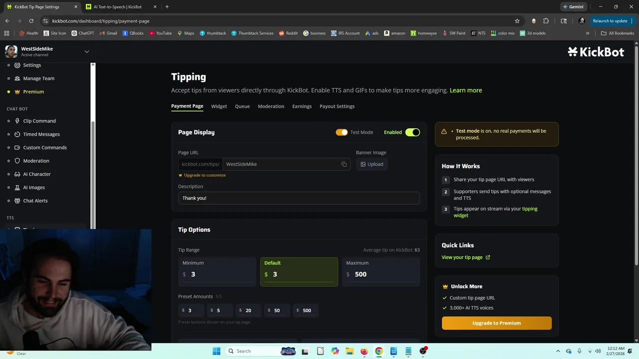
Task: Open Timed Messages in sidebar
Action: point(41,134)
